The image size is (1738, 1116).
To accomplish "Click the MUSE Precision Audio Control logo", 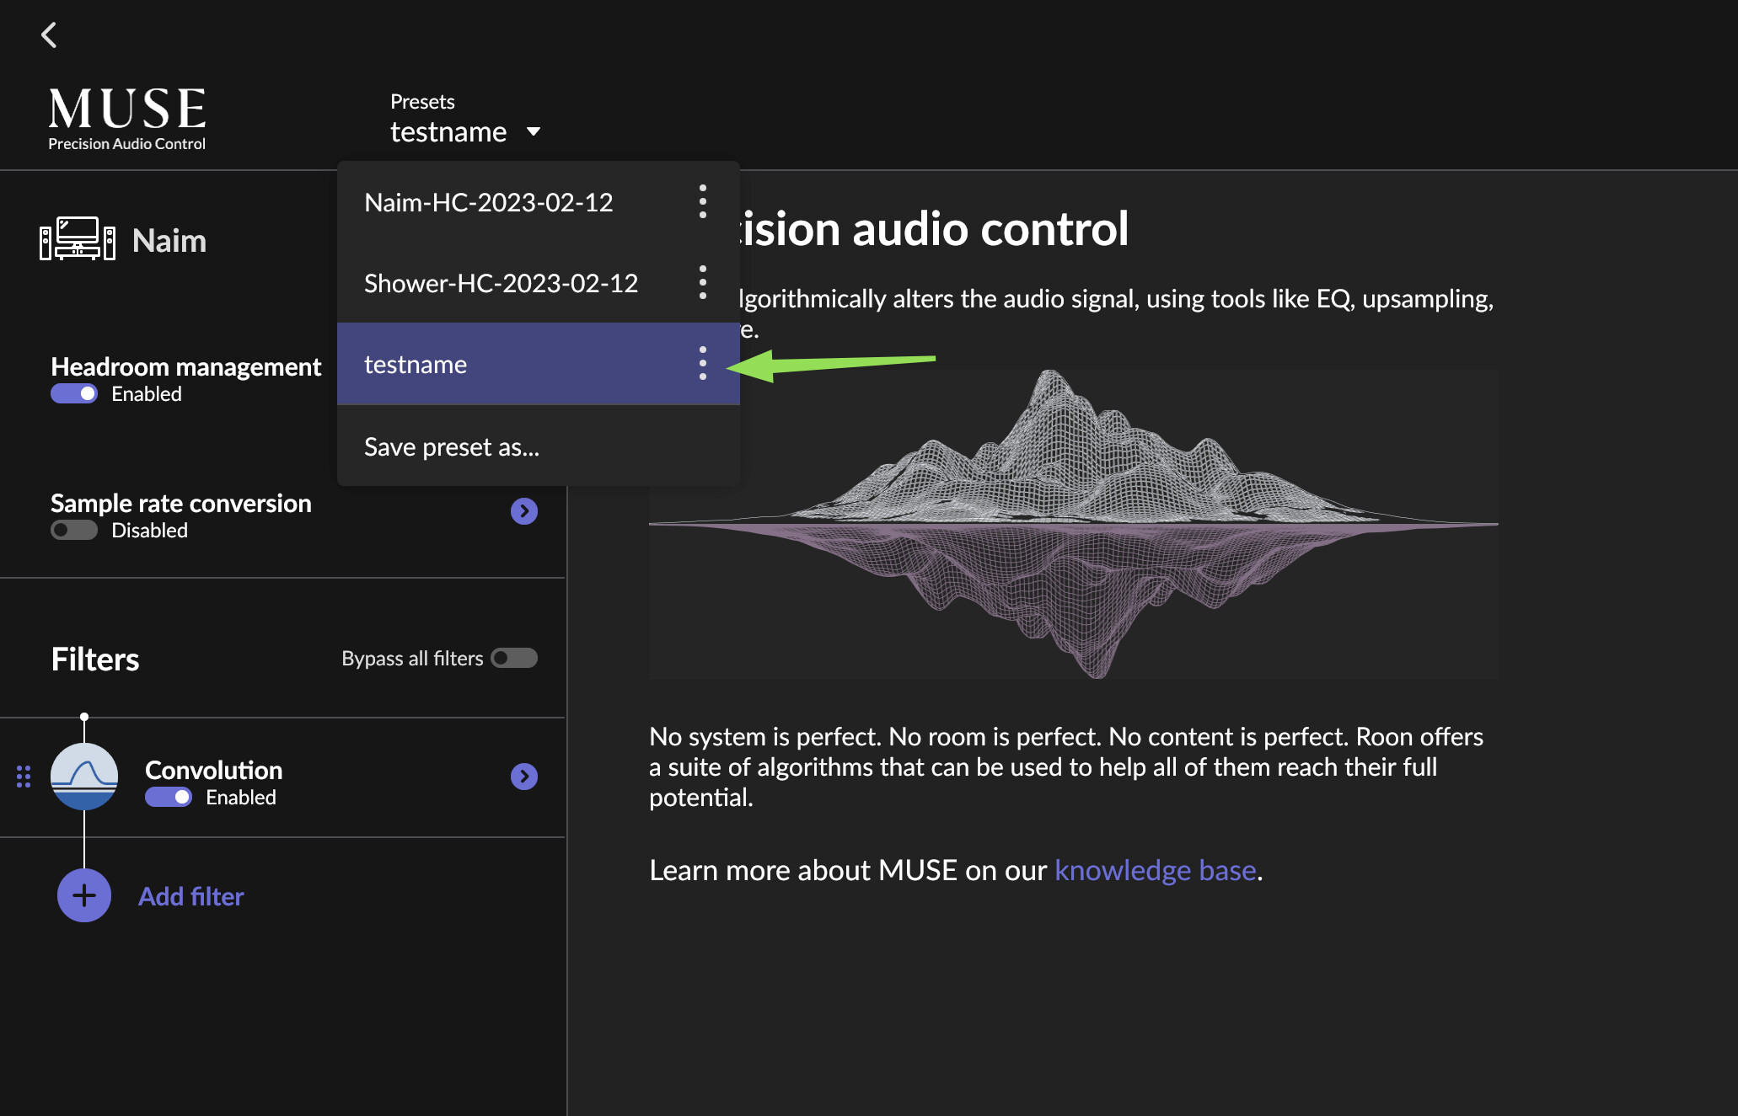I will [x=126, y=116].
